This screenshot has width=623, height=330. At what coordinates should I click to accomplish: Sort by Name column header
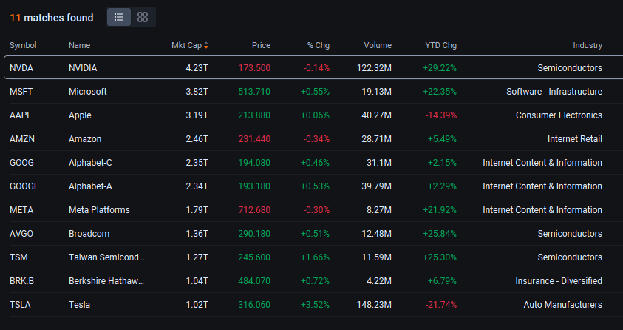click(x=80, y=45)
